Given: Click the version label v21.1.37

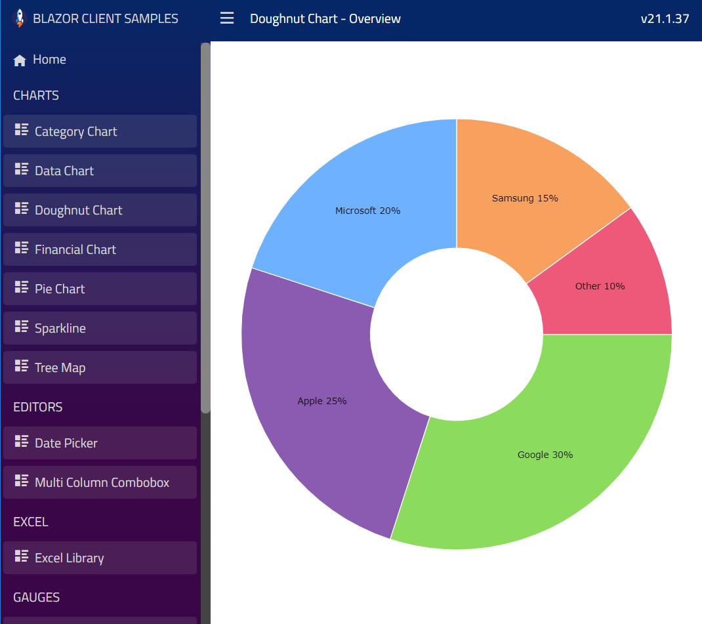Looking at the screenshot, I should tap(665, 18).
